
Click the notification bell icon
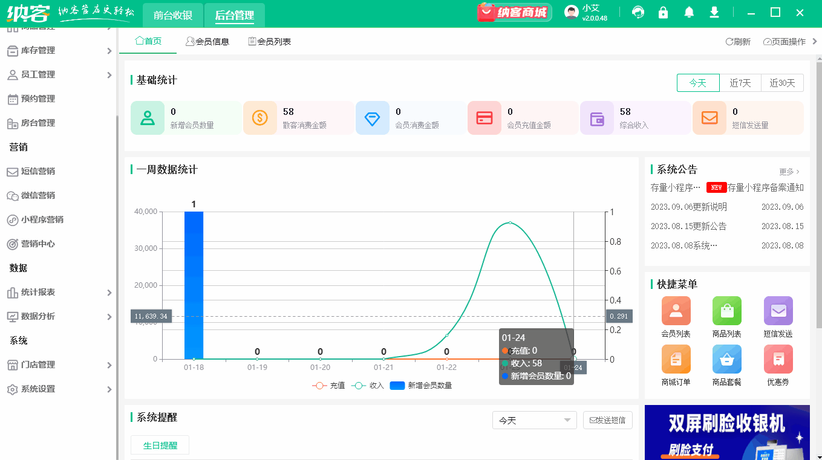click(x=688, y=11)
